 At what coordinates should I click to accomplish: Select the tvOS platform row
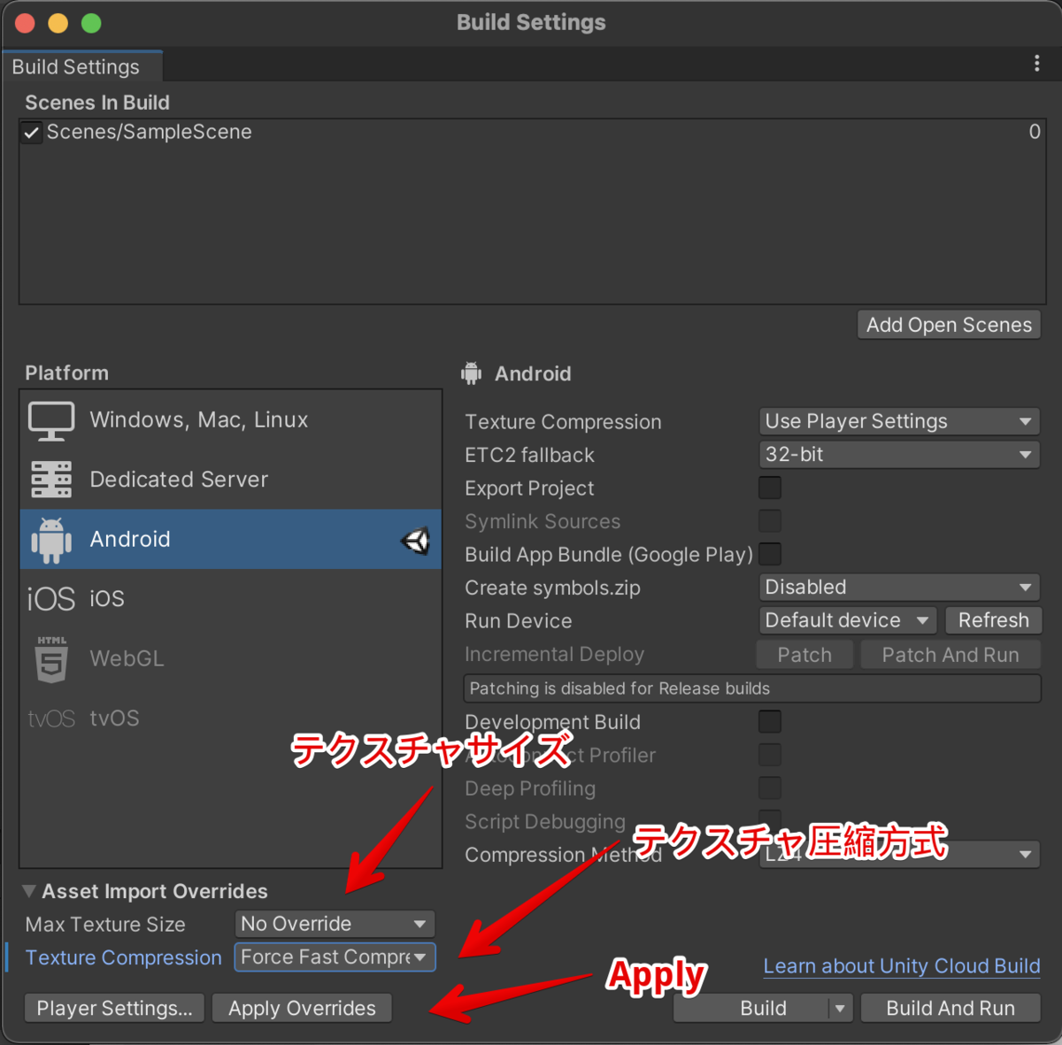click(231, 718)
